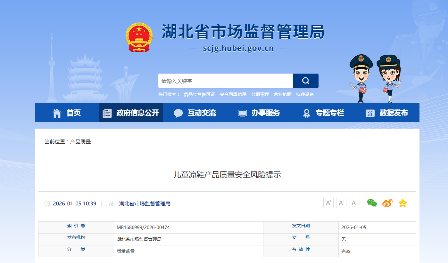The height and width of the screenshot is (263, 448).
Task: Open the 首页 menu item
Action: click(x=74, y=113)
